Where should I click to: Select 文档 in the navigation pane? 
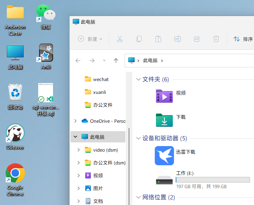(x=94, y=201)
